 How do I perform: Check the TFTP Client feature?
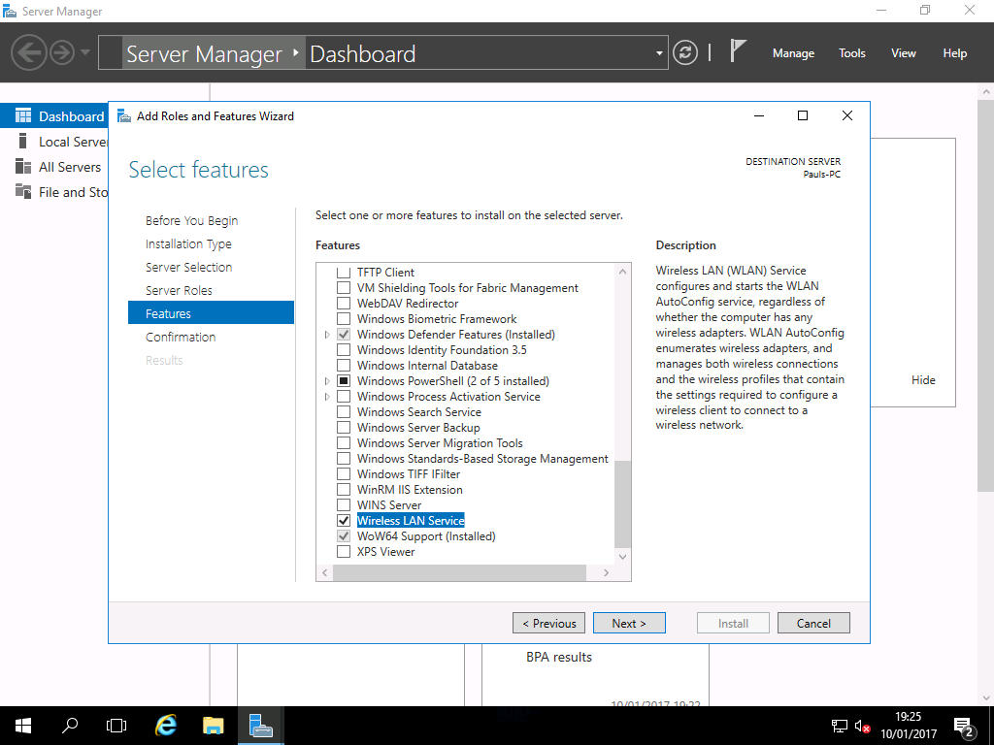pyautogui.click(x=344, y=273)
